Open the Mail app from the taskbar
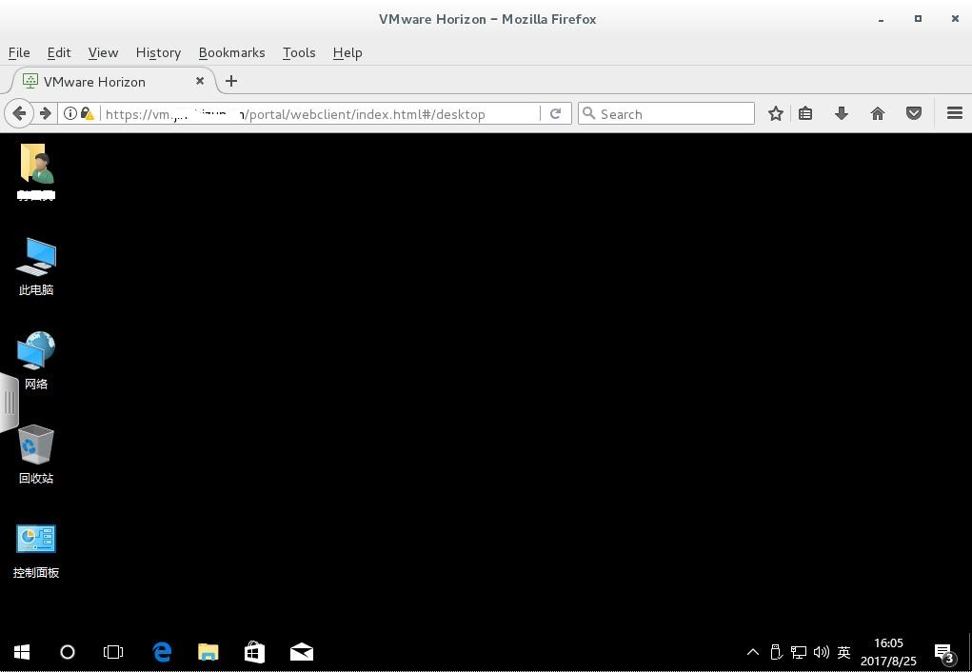This screenshot has width=972, height=672. click(x=301, y=652)
